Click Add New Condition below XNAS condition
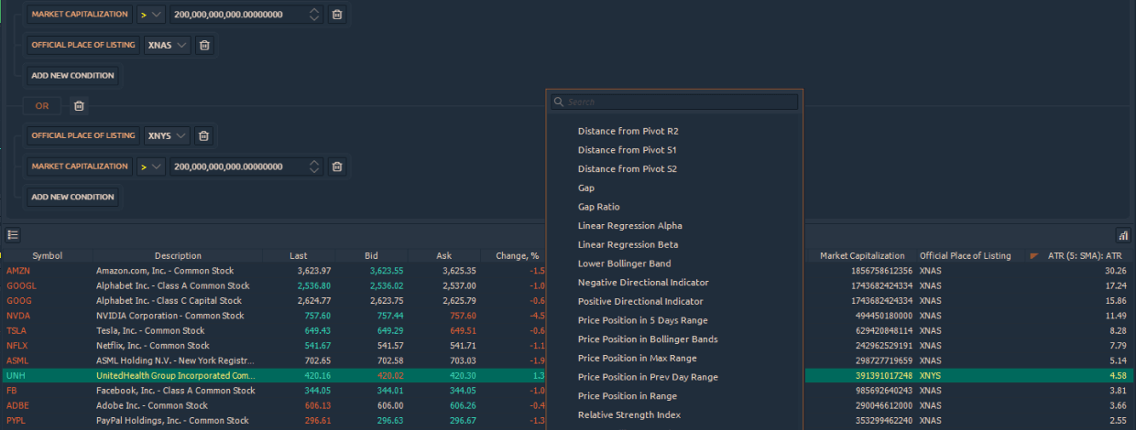The width and height of the screenshot is (1136, 430). [72, 75]
